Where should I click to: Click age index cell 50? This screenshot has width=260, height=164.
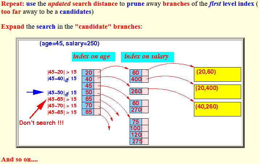(88, 92)
